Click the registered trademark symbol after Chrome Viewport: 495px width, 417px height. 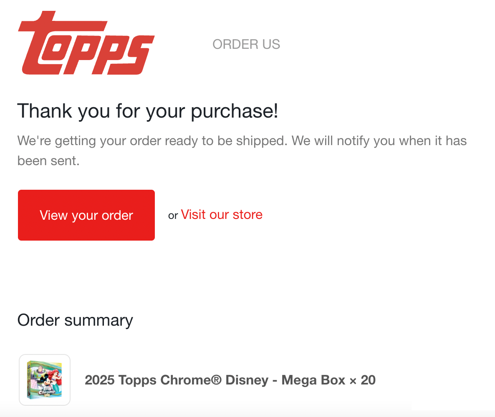[x=216, y=380]
